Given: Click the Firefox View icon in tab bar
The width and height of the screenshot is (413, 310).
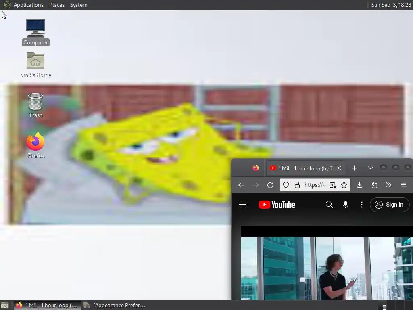Looking at the screenshot, I should (255, 168).
